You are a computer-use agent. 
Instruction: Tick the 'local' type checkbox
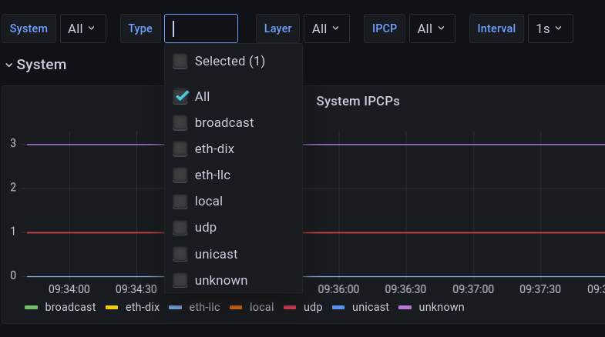(x=180, y=202)
